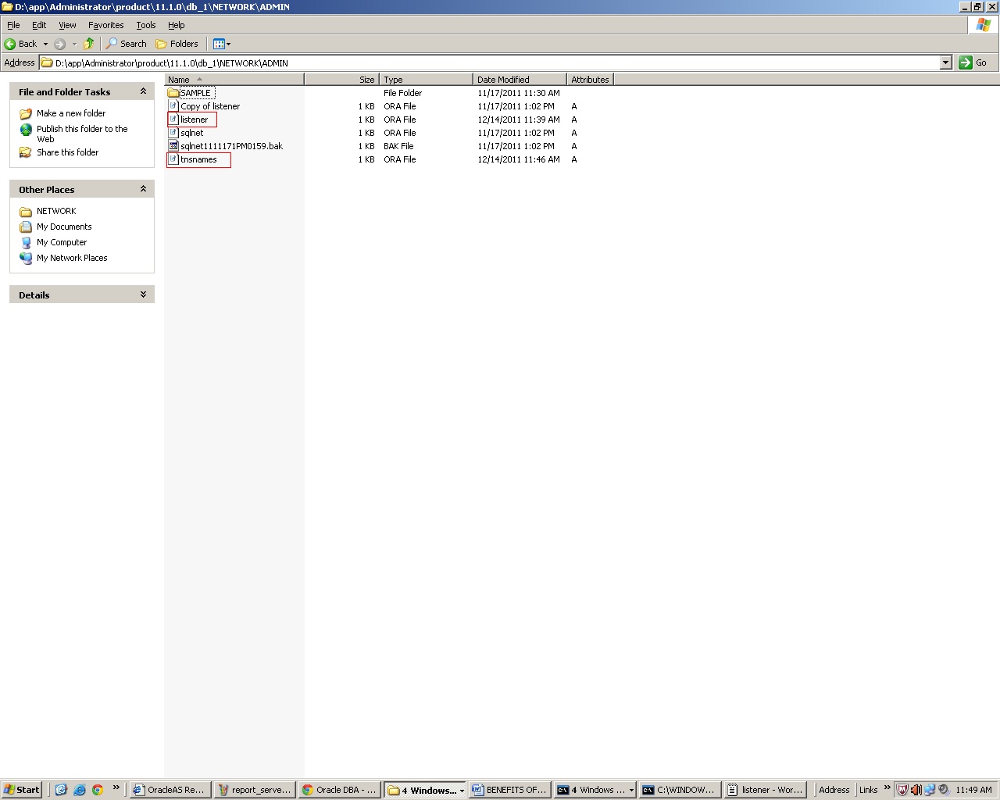Click Publish this folder to the Web
The height and width of the screenshot is (800, 1000).
tap(80, 129)
